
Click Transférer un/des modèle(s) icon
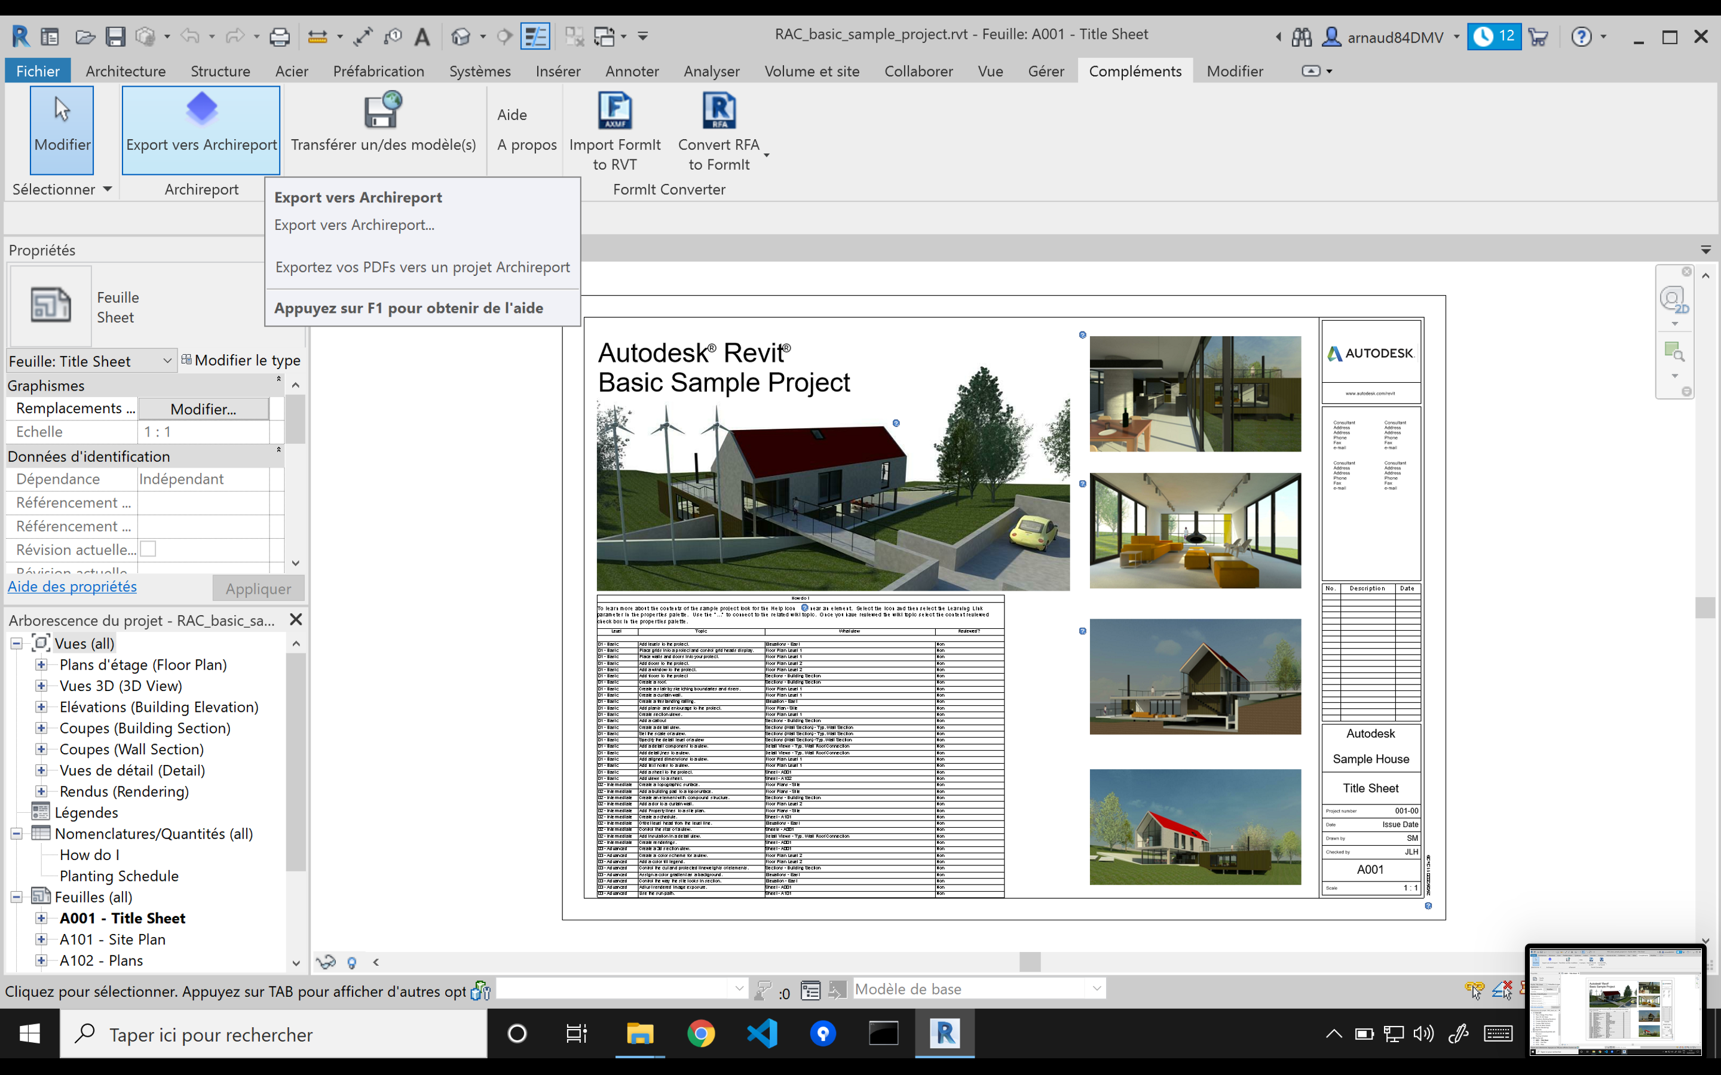pos(382,110)
